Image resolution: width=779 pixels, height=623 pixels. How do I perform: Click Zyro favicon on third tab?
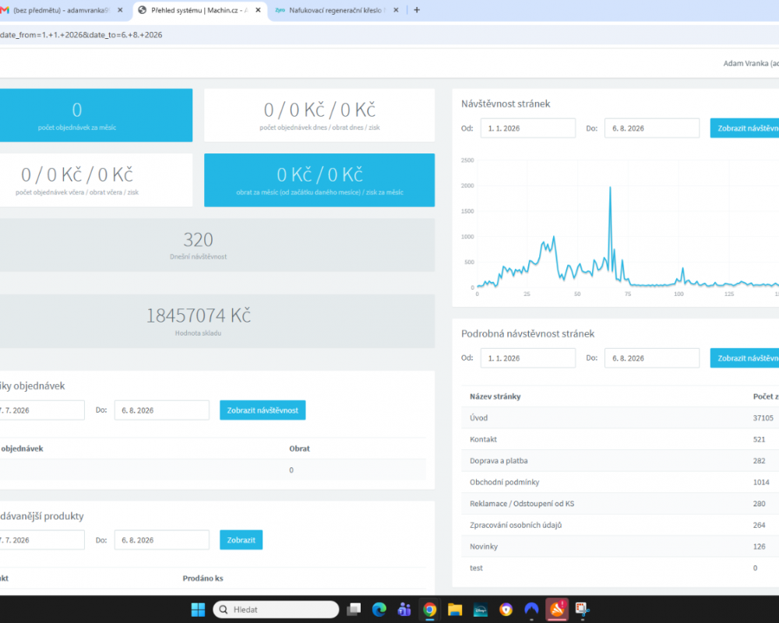280,10
